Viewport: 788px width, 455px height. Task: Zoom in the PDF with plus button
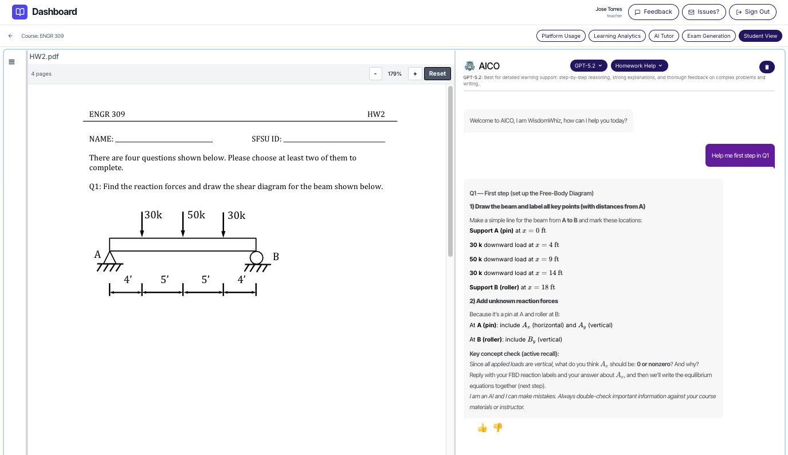pos(415,74)
